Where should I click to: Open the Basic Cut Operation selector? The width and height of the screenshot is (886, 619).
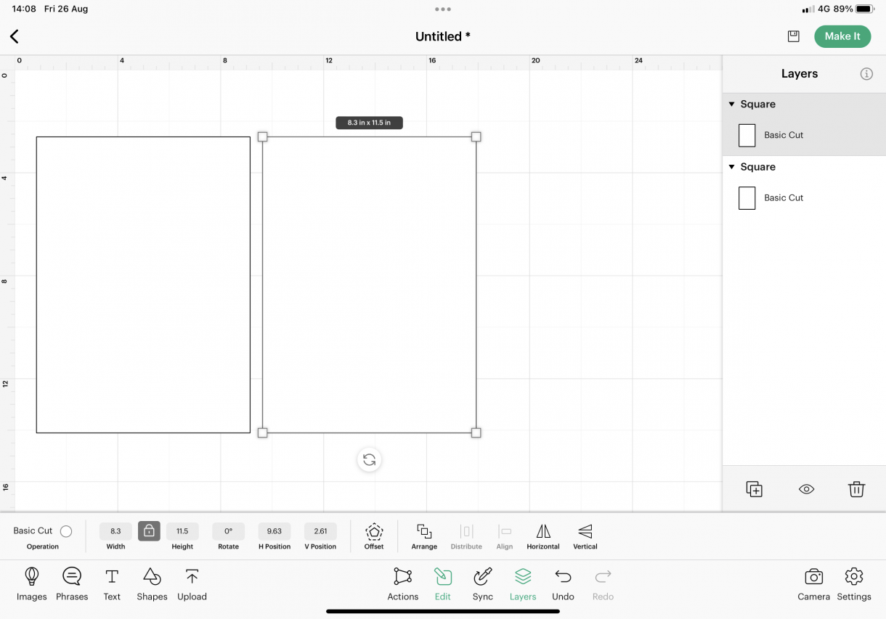pos(43,538)
